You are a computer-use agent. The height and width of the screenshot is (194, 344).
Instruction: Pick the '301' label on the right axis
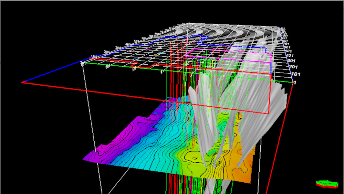[292, 61]
